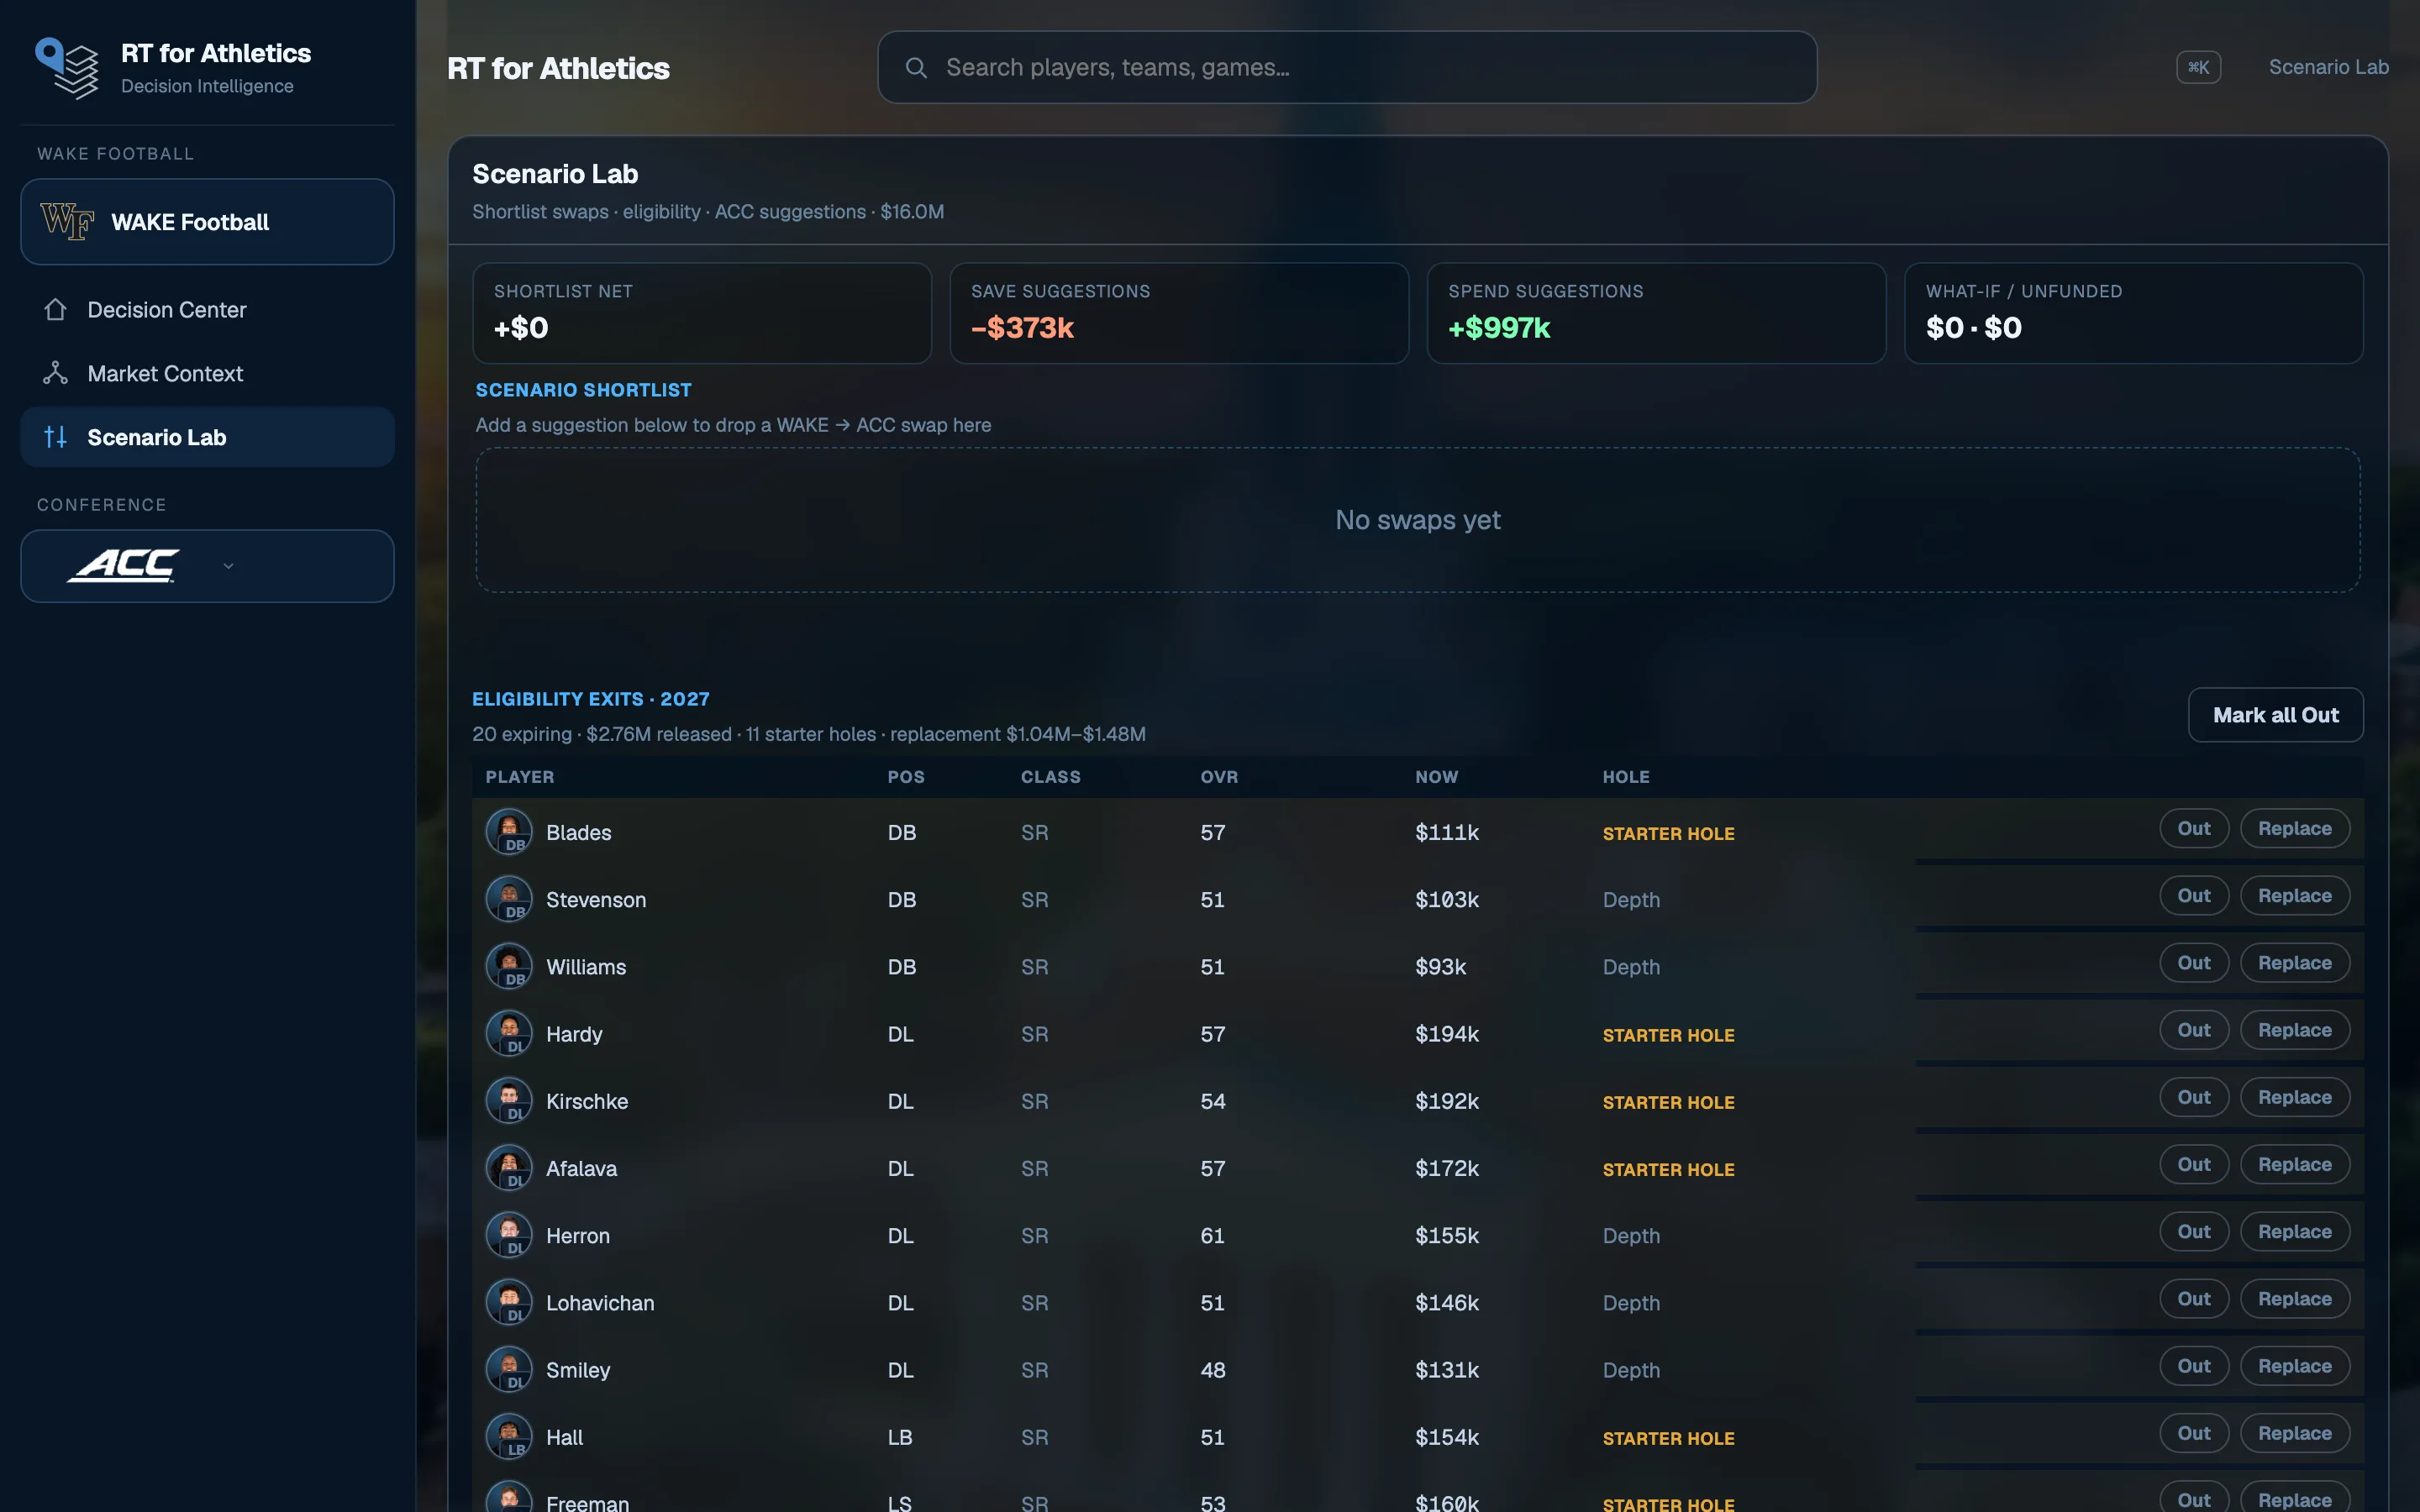The width and height of the screenshot is (2420, 1512).
Task: Mark Hardy as Out
Action: click(x=2194, y=1030)
